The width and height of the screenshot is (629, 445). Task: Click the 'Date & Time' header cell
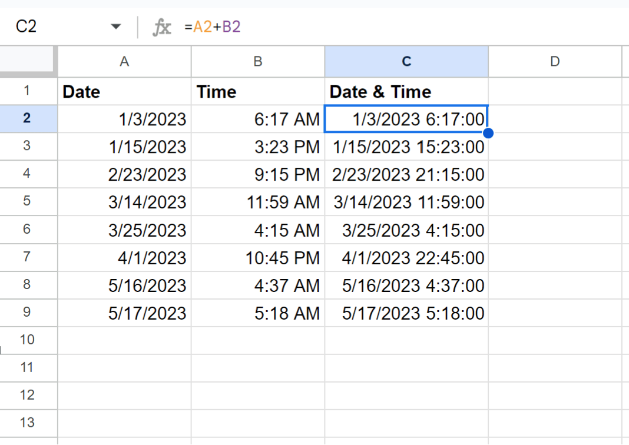coord(406,91)
